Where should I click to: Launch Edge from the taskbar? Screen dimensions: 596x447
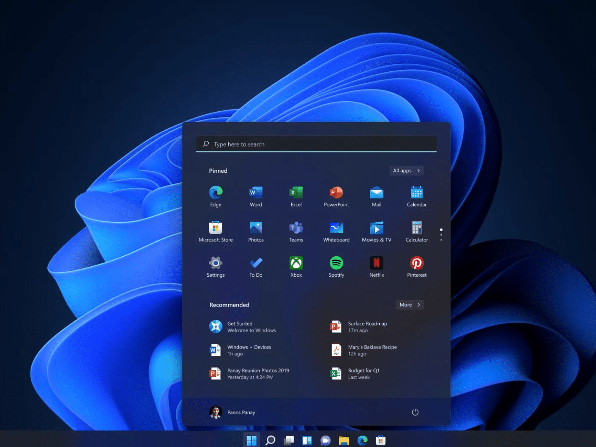coord(362,441)
